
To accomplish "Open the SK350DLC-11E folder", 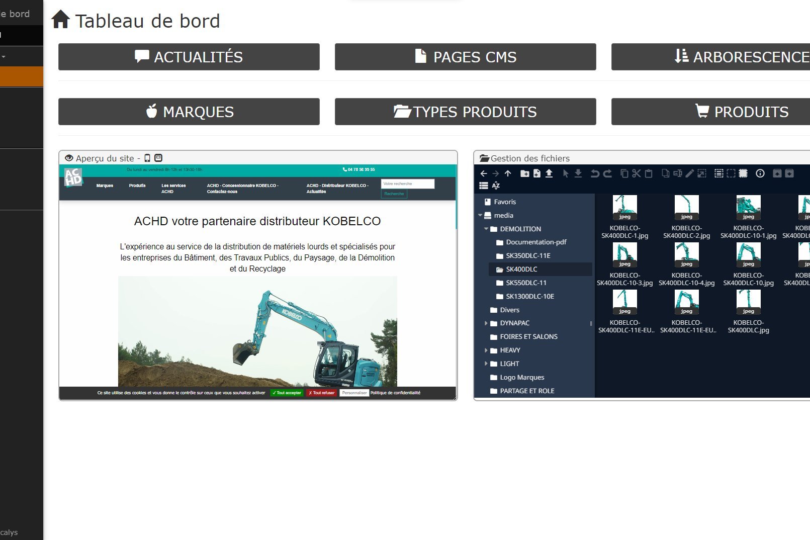I will (528, 255).
